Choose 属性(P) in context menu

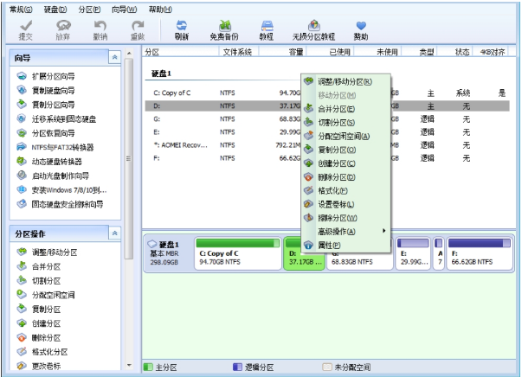point(345,245)
